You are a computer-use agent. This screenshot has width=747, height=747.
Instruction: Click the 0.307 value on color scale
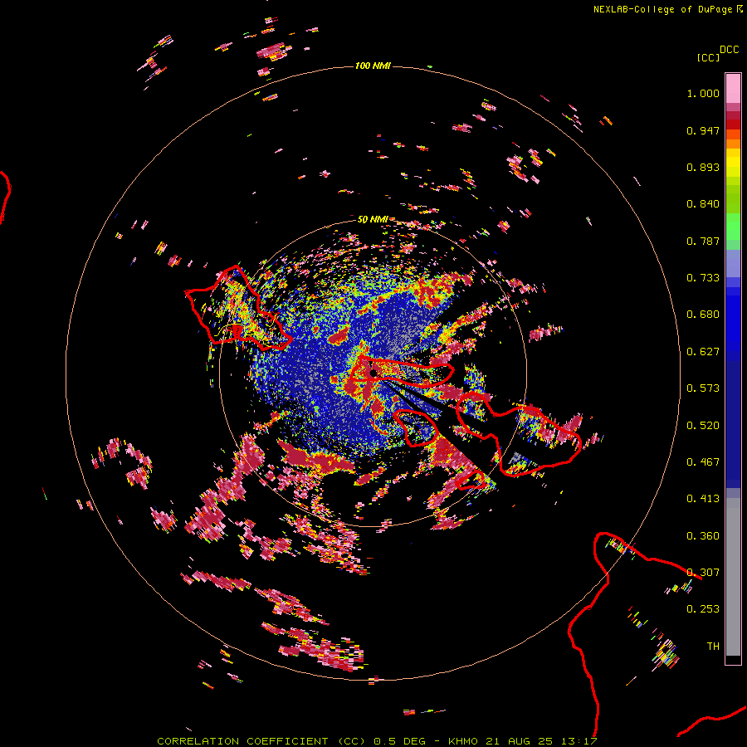click(703, 573)
